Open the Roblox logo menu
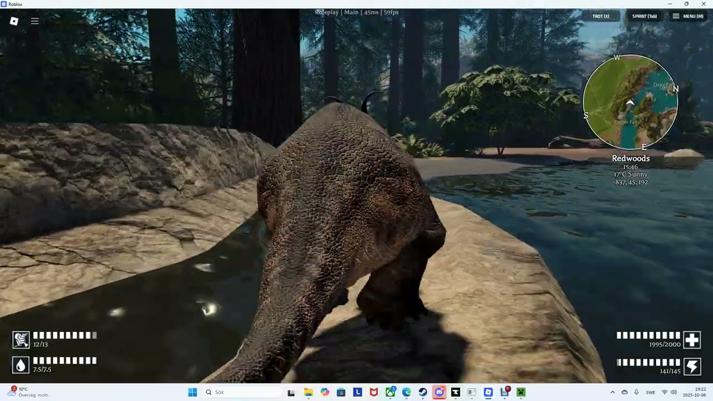The width and height of the screenshot is (713, 401). [x=14, y=21]
